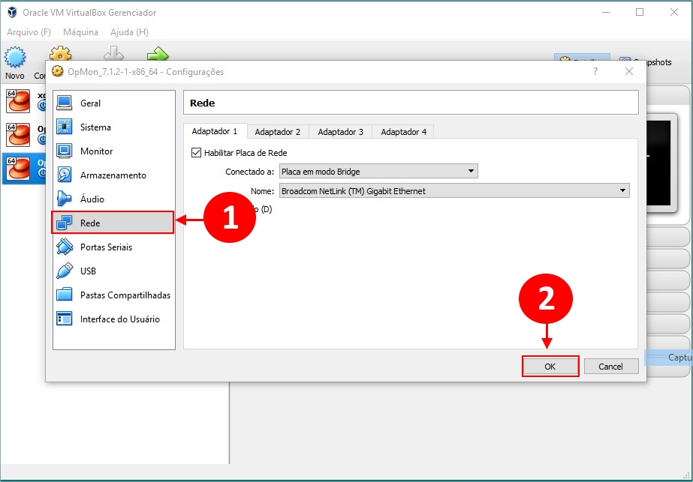693x482 pixels.
Task: Open the Nome adapter dropdown
Action: (x=453, y=191)
